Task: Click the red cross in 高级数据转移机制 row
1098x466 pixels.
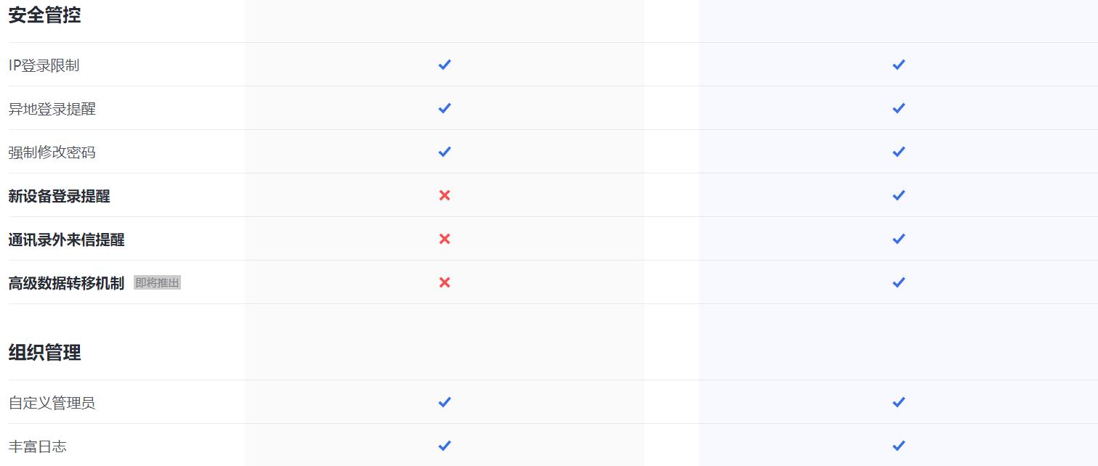Action: click(x=445, y=282)
